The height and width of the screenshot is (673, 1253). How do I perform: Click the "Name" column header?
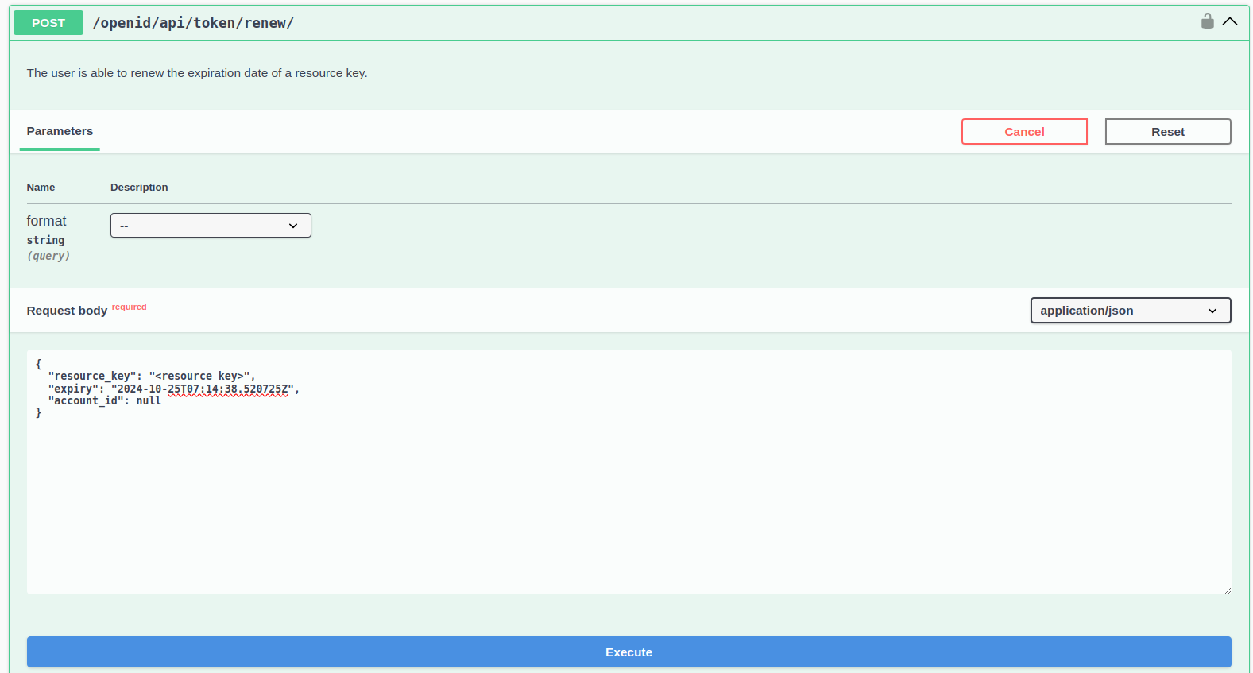41,188
